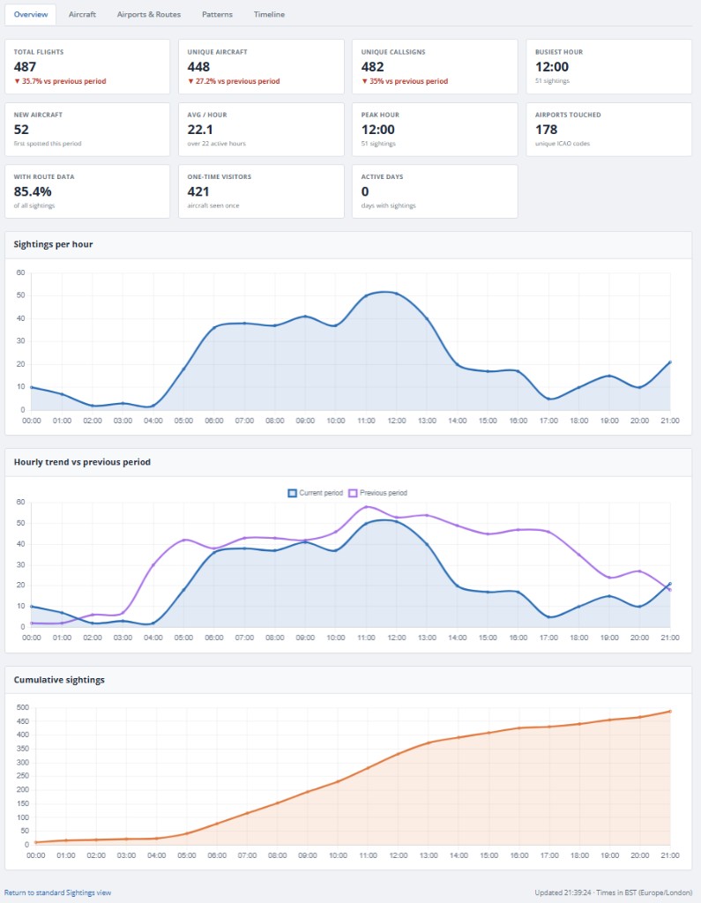701x903 pixels.
Task: Click the Active Days value 0
Action: pyautogui.click(x=365, y=191)
